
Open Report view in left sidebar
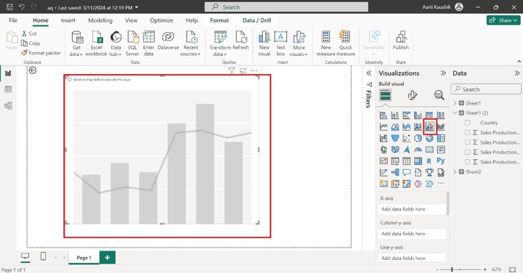(8, 73)
